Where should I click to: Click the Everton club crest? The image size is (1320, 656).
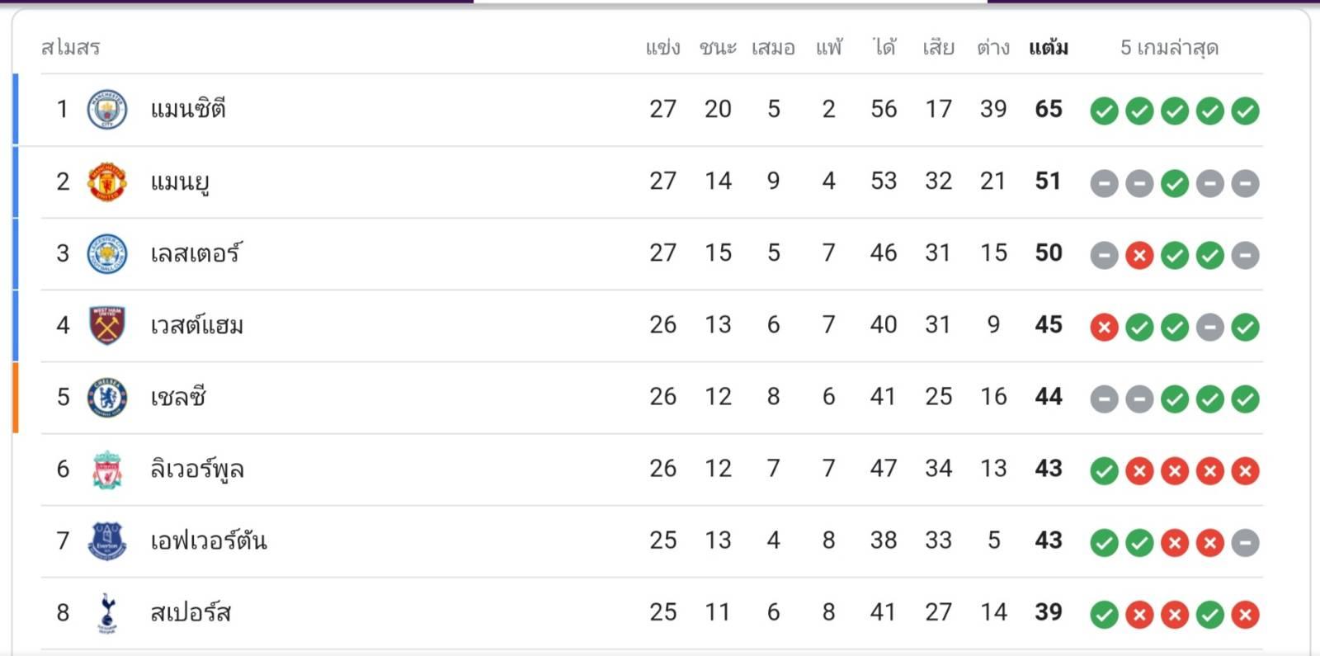click(x=107, y=541)
